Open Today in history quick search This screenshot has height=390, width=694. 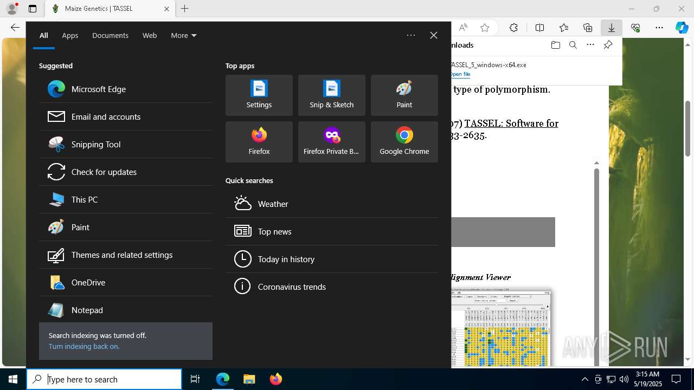[332, 259]
